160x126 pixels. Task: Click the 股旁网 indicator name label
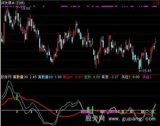pyautogui.click(x=6, y=77)
